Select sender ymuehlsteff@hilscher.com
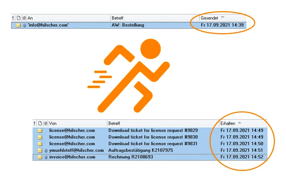Screen dimensions: 286x182 click(x=77, y=150)
